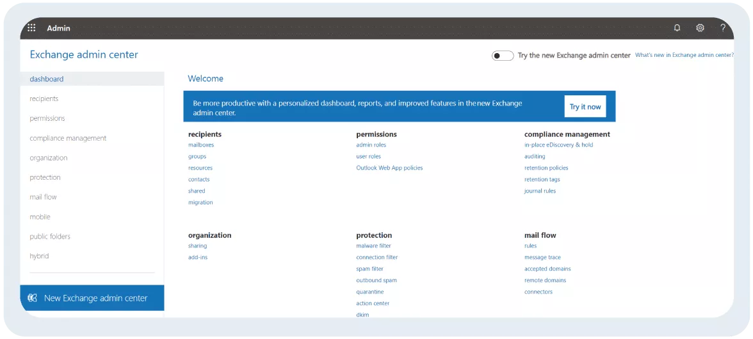Open the contacts link

coord(198,179)
